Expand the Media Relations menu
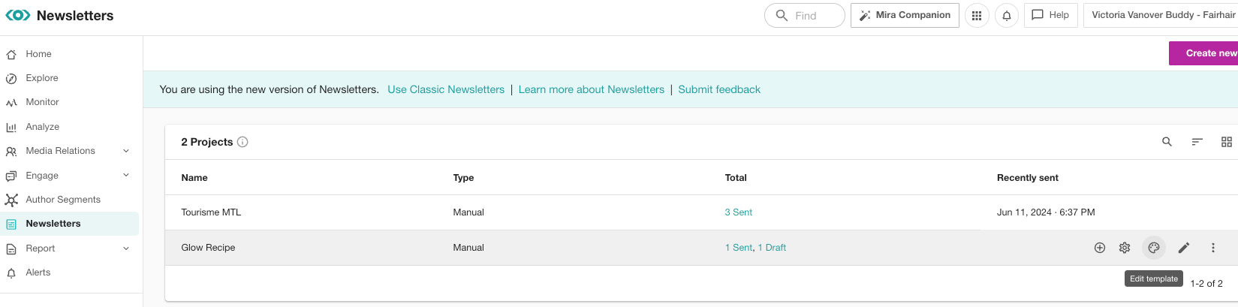Screen dimensions: 1238x307 click(x=126, y=151)
